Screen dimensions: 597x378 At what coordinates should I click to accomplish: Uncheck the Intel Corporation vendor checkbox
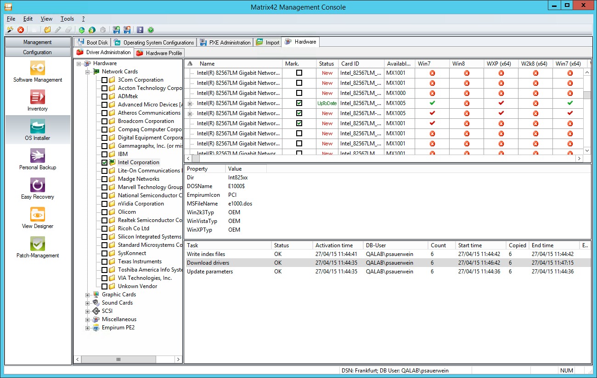105,162
